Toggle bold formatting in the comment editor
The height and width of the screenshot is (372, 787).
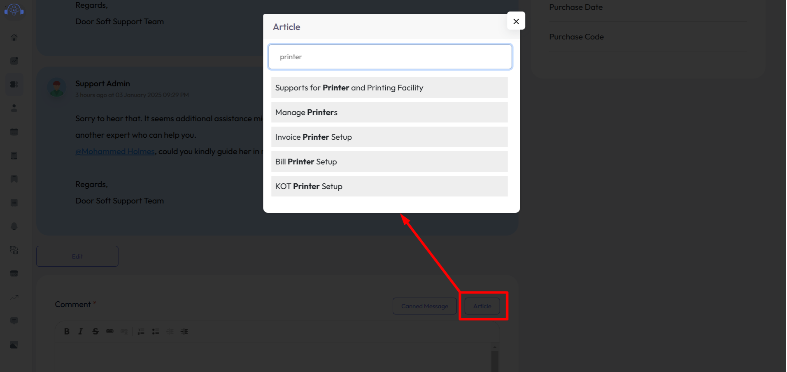[67, 331]
